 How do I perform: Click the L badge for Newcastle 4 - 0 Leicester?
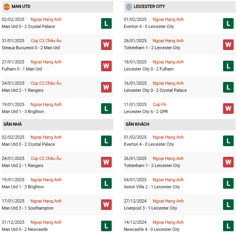(x=228, y=226)
